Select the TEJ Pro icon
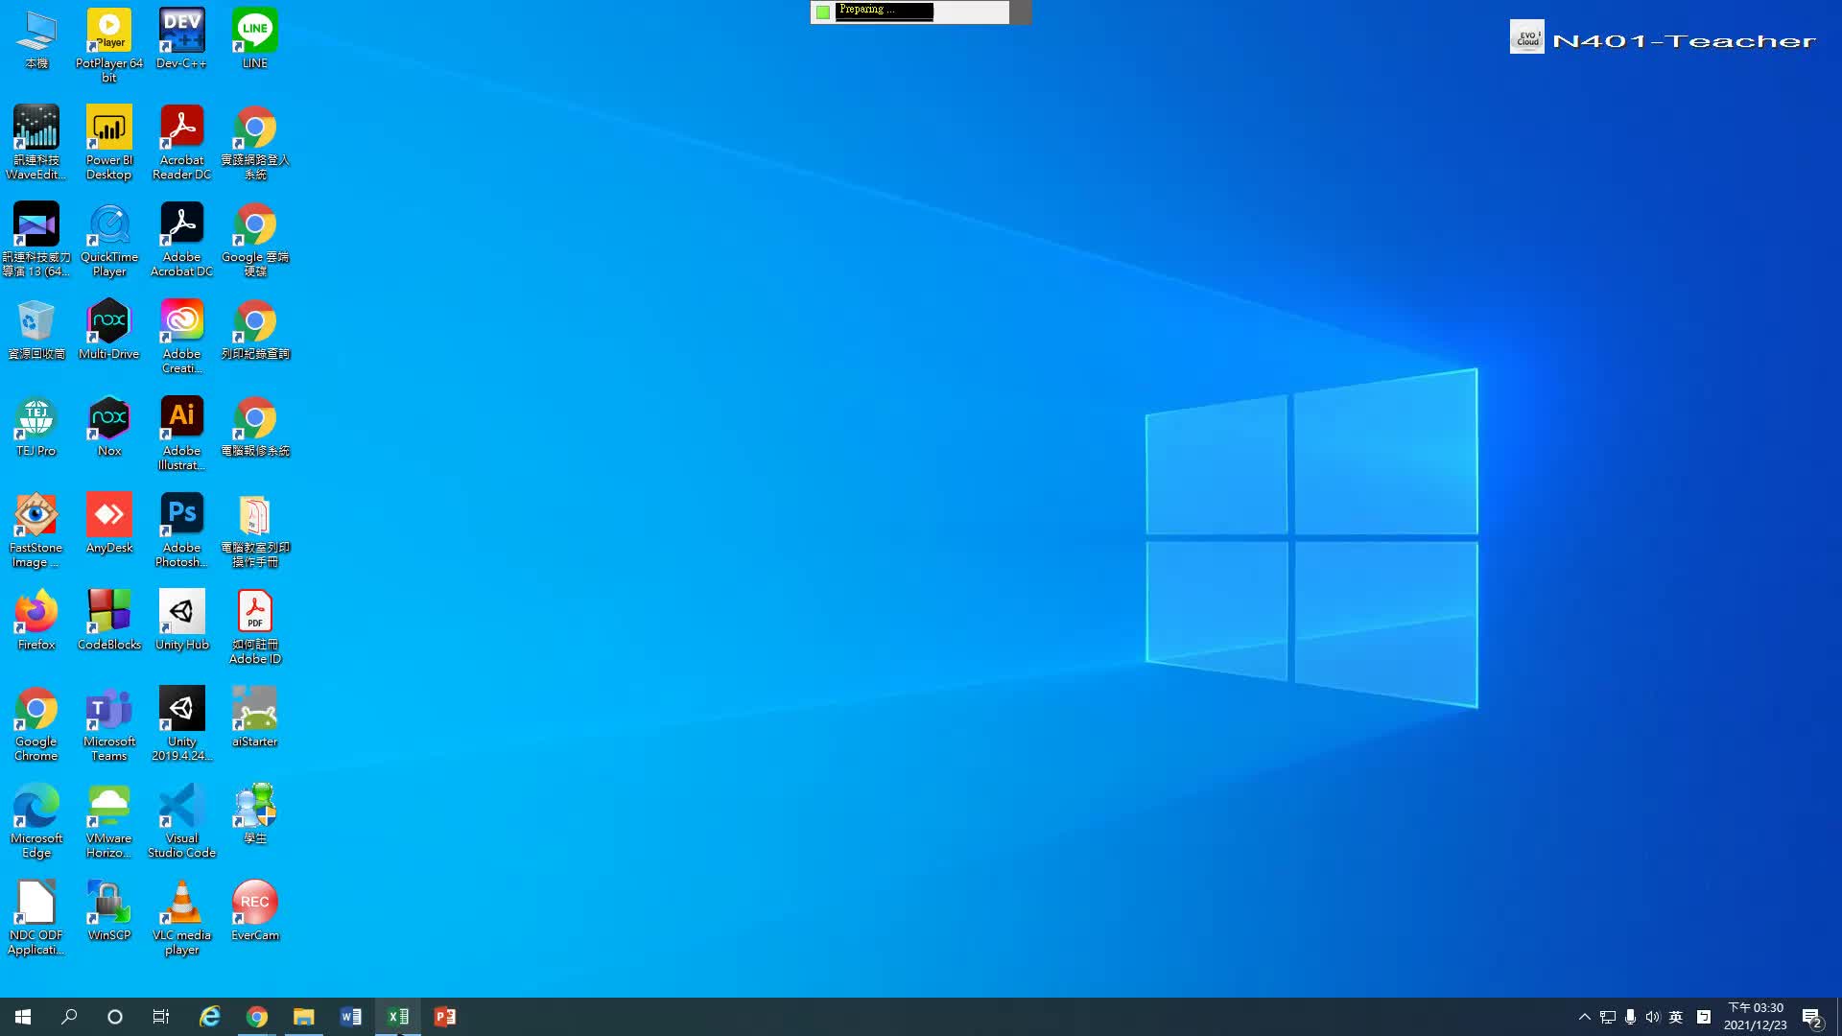The image size is (1842, 1036). pyautogui.click(x=35, y=426)
